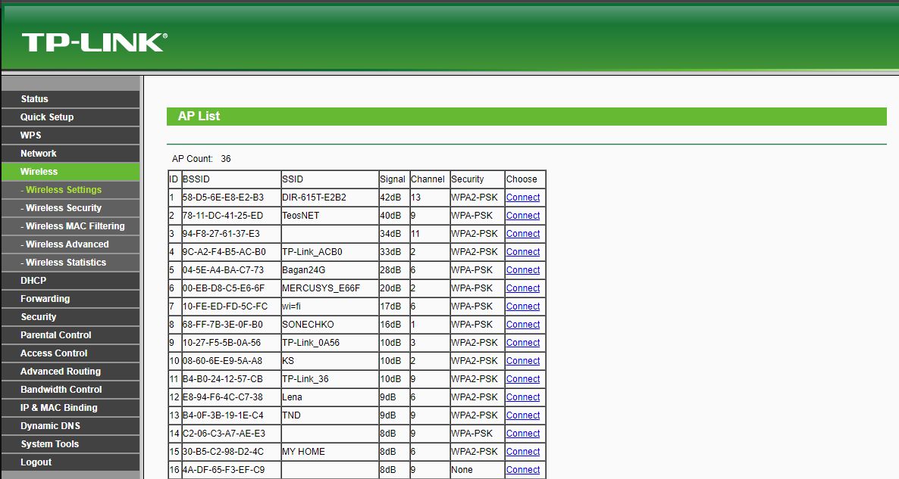The height and width of the screenshot is (479, 899).
Task: Open Advanced Routing menu
Action: 70,372
